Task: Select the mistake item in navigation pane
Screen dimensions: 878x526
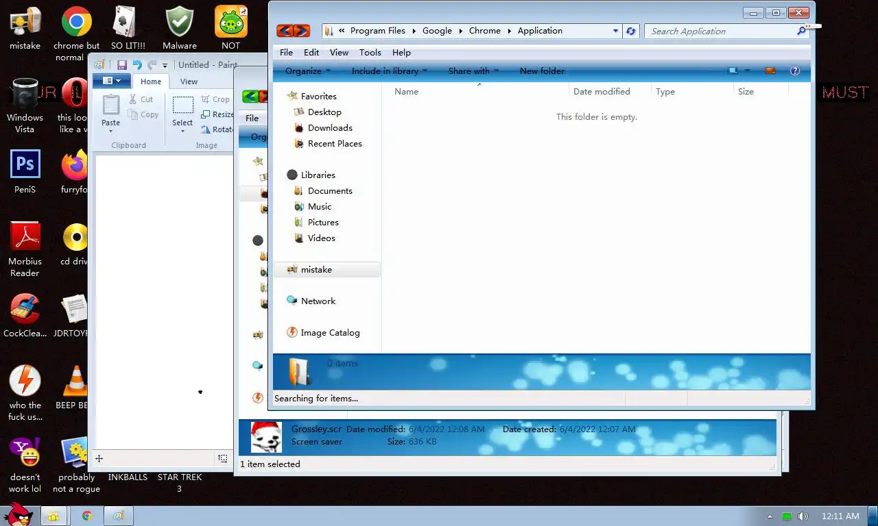Action: point(327,270)
